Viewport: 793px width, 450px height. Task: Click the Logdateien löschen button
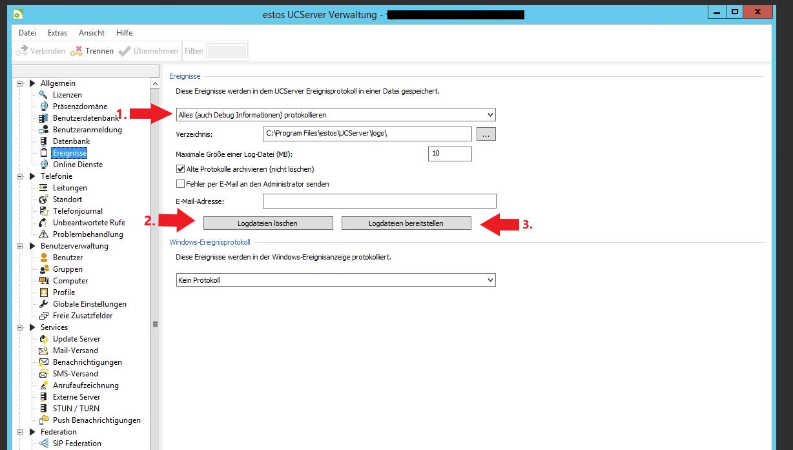[x=268, y=223]
